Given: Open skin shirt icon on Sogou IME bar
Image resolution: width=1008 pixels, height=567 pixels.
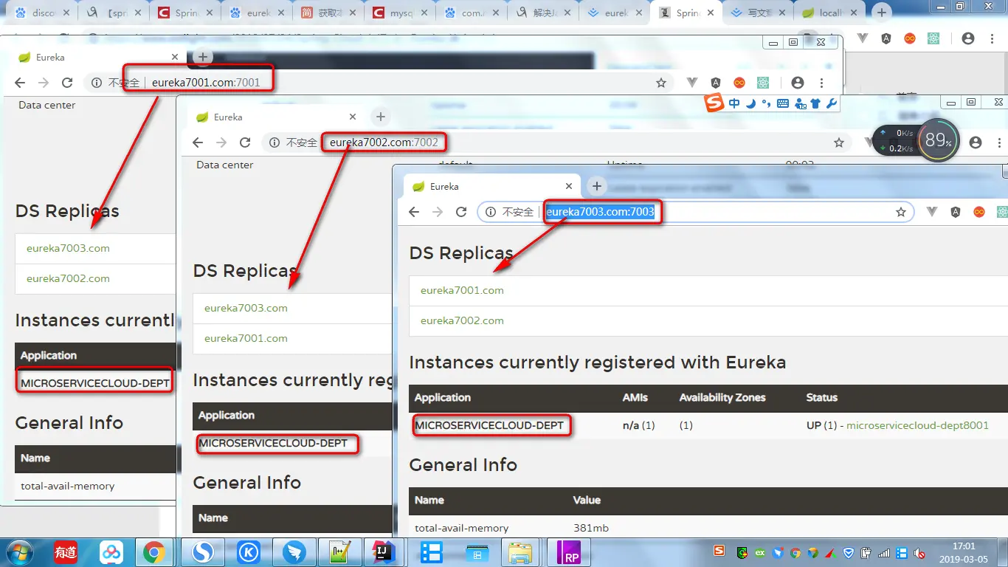Looking at the screenshot, I should pos(815,104).
